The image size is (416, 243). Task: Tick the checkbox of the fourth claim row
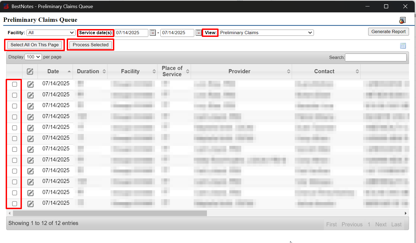15,117
